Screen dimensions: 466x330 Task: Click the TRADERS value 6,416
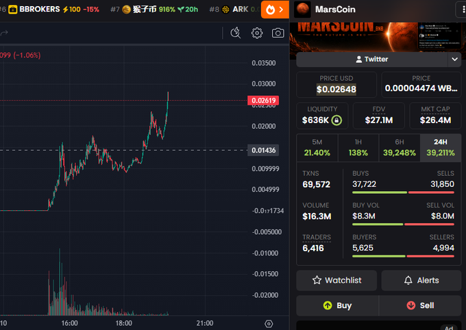coord(313,249)
